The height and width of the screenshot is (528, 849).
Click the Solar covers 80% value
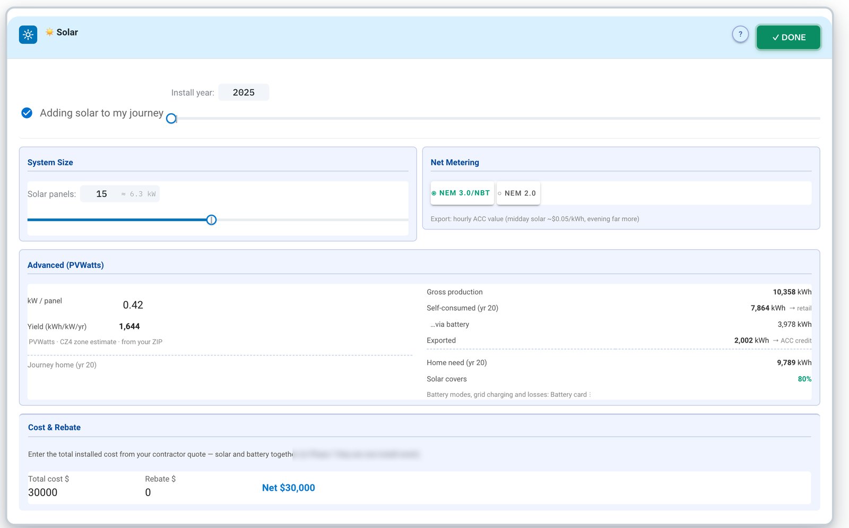point(804,379)
